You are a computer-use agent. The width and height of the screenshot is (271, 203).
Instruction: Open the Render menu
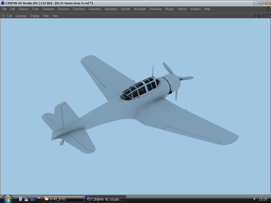pyautogui.click(x=125, y=9)
